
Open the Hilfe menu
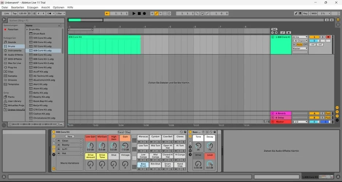point(70,7)
